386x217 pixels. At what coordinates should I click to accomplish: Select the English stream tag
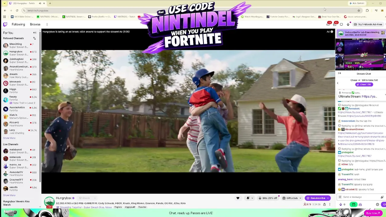[x=118, y=207]
